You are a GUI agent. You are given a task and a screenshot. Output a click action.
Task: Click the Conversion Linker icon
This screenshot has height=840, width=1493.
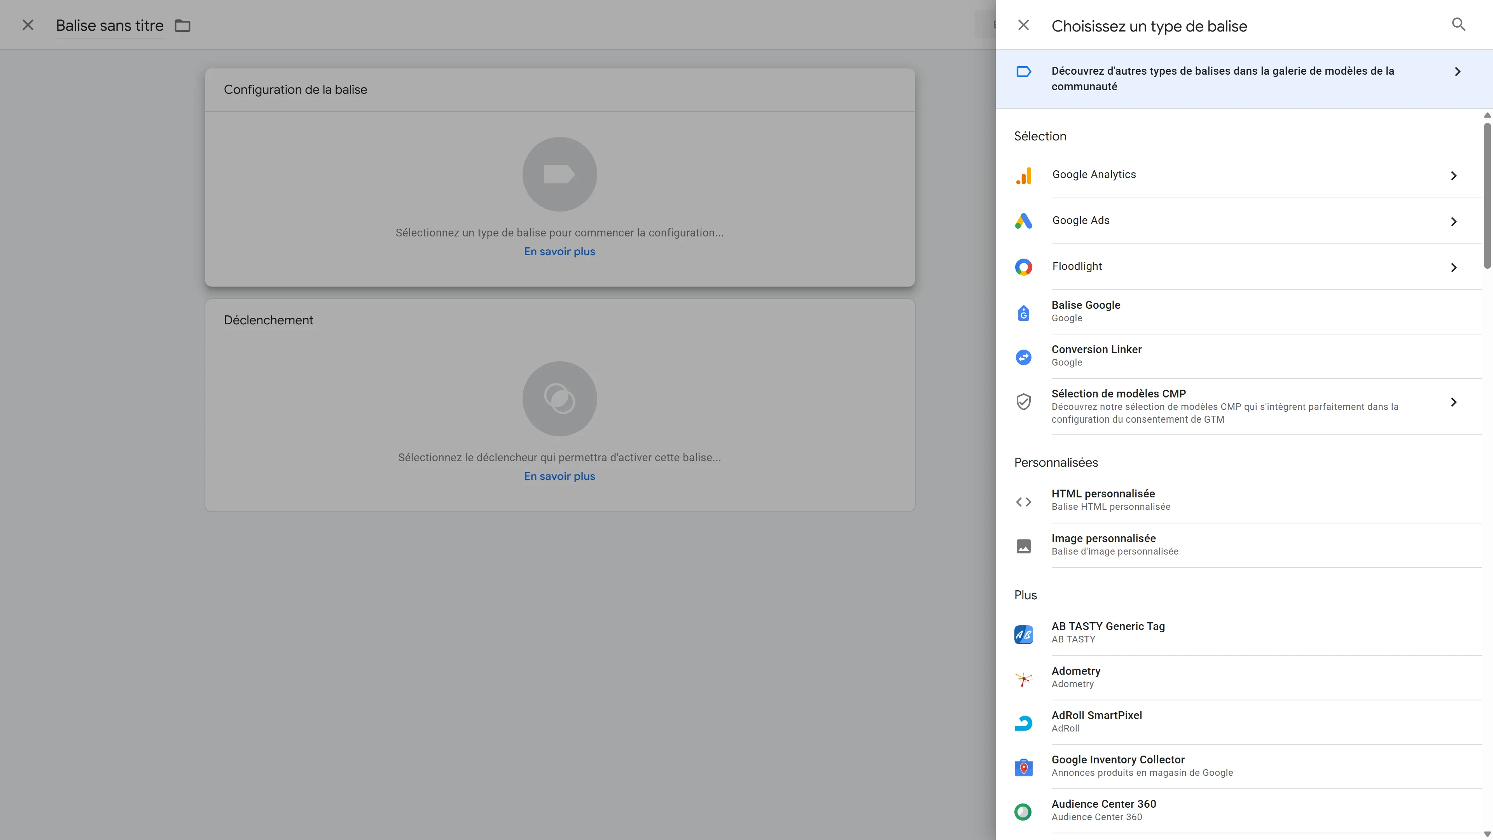pos(1024,357)
